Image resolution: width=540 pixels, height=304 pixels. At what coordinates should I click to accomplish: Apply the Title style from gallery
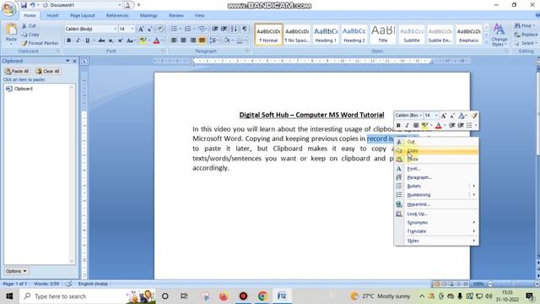(x=383, y=35)
